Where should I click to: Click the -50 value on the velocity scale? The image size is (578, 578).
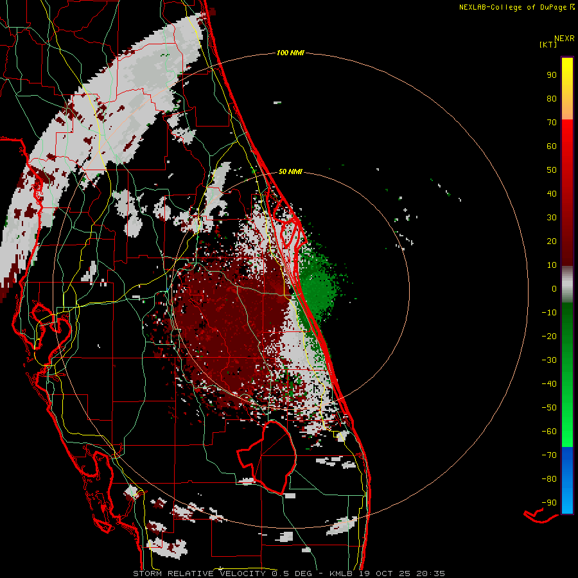[x=549, y=407]
